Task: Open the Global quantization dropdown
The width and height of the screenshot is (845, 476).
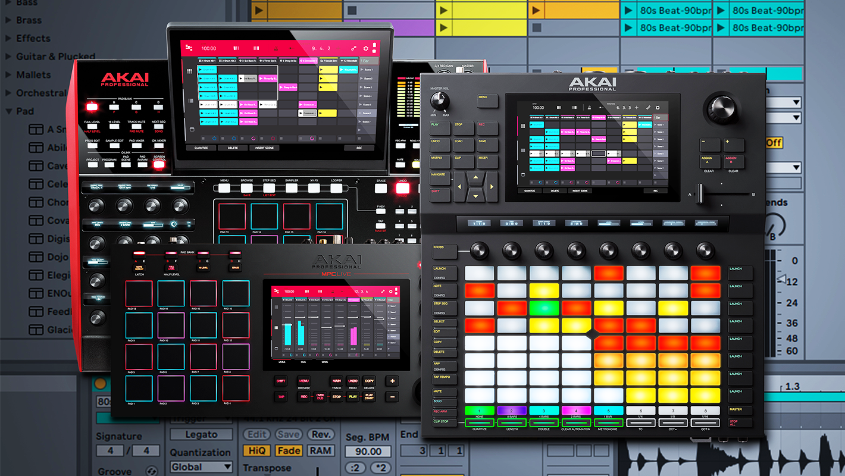Action: [201, 467]
